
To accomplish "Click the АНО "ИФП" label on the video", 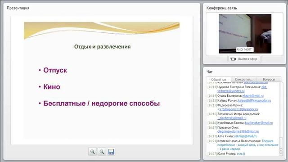I will (245, 49).
